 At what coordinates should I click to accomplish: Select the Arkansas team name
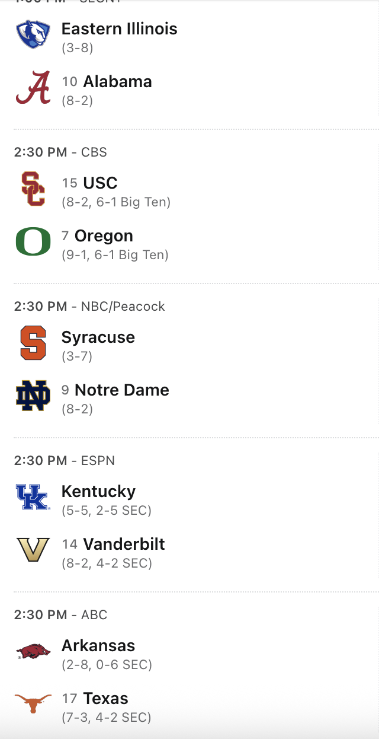point(98,645)
